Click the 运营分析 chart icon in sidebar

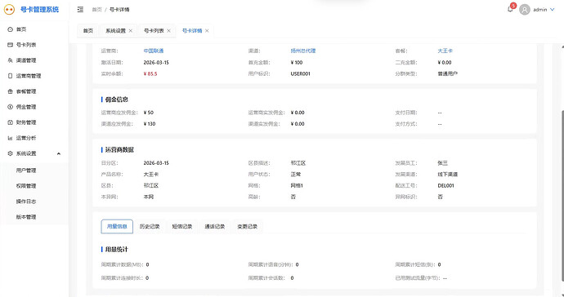(10, 138)
